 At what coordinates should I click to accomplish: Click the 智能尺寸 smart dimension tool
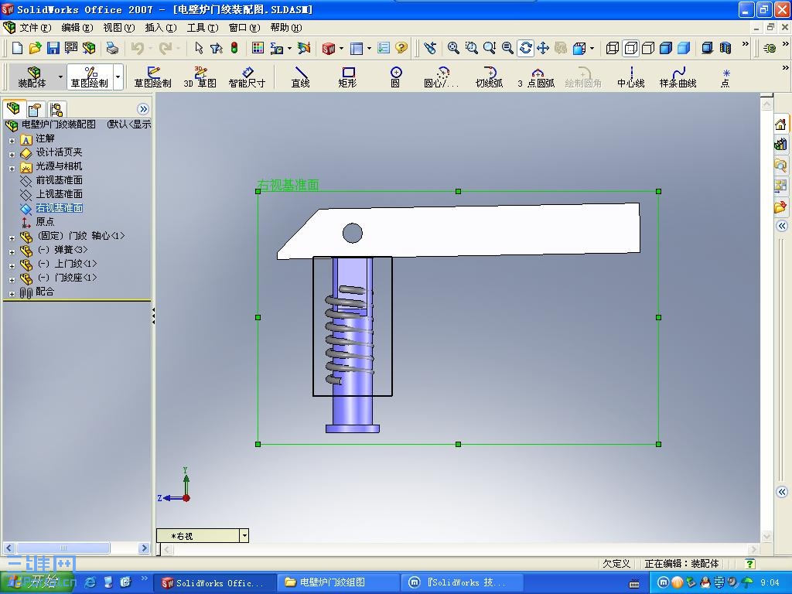click(247, 77)
